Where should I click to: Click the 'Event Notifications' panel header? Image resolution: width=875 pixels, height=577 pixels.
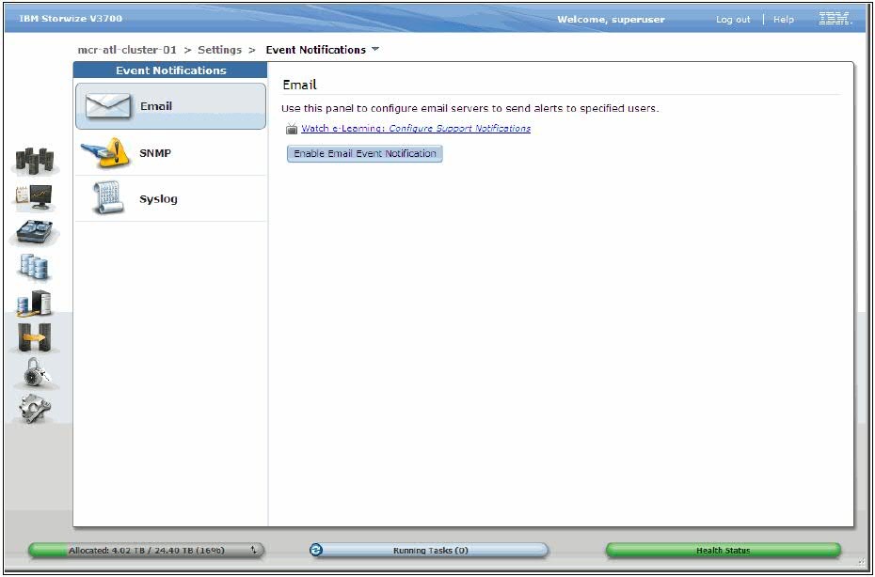click(170, 70)
